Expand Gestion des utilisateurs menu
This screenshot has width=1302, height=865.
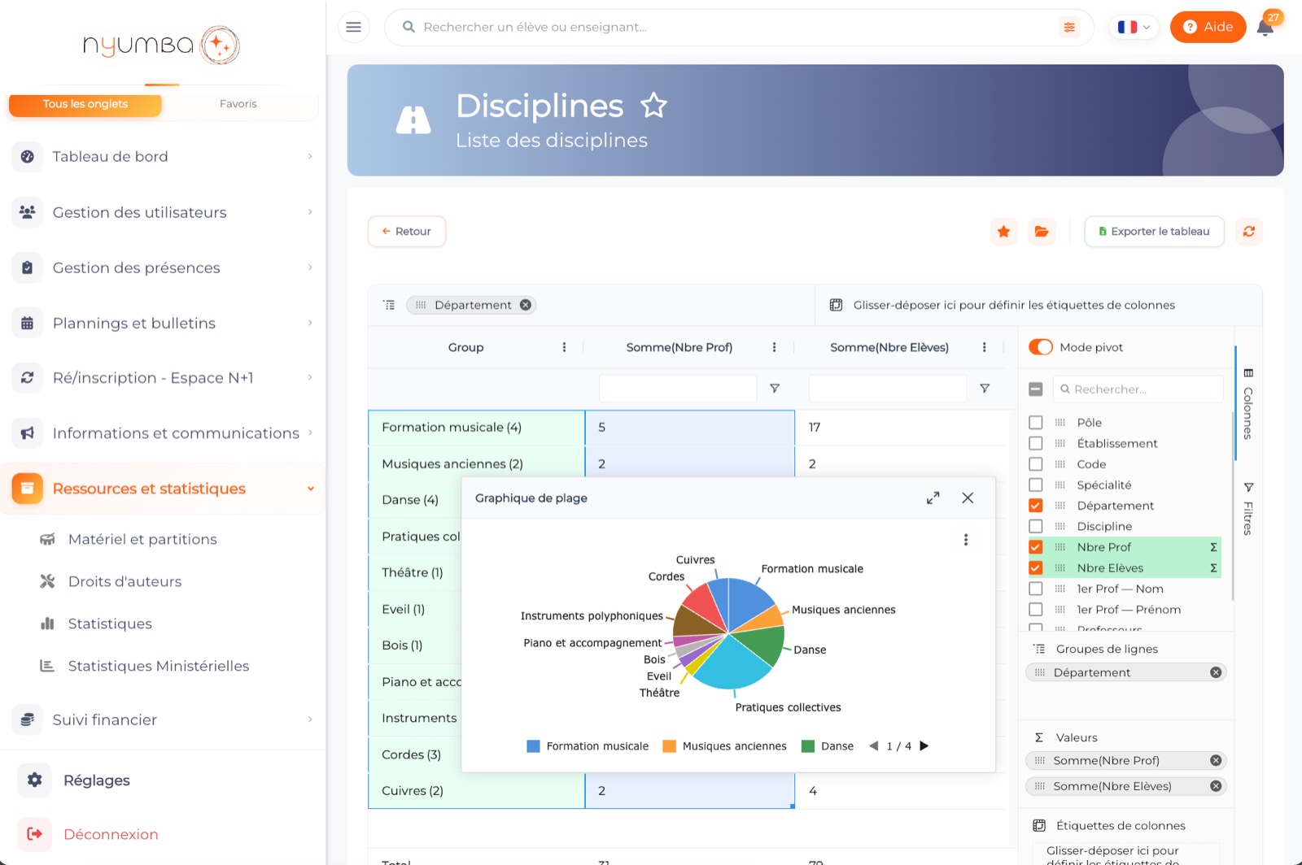pos(163,212)
